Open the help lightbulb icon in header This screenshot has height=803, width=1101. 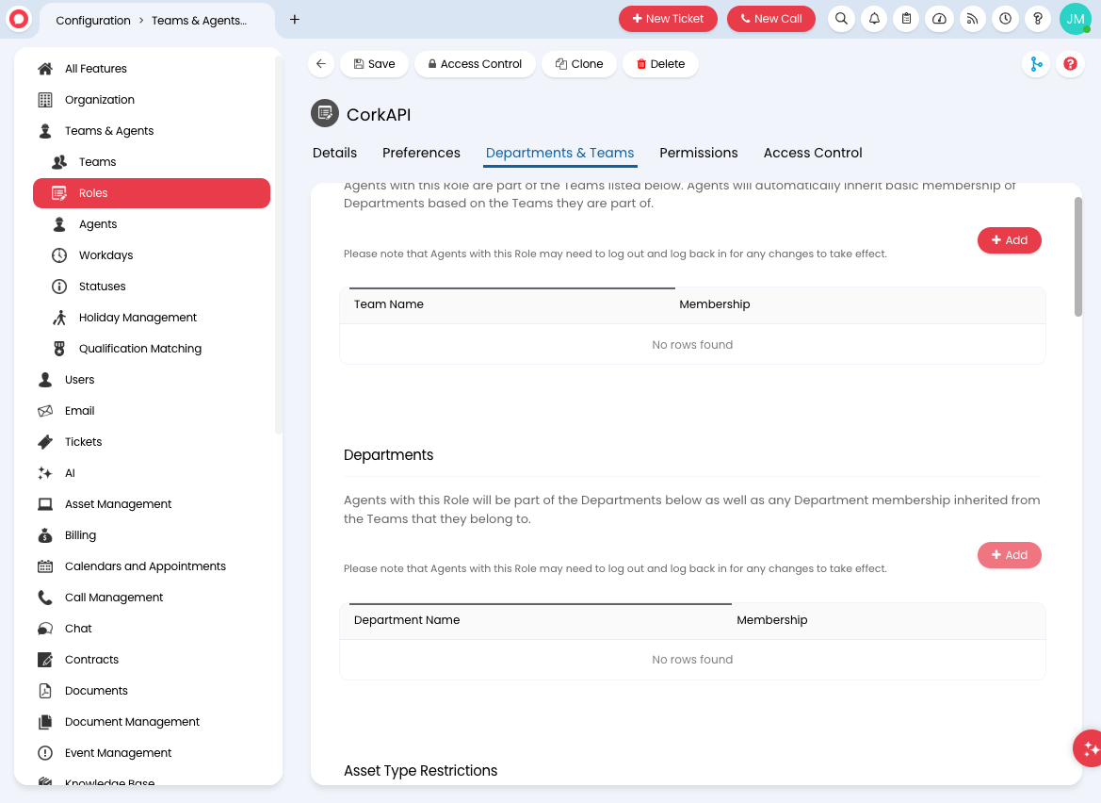pos(1038,19)
